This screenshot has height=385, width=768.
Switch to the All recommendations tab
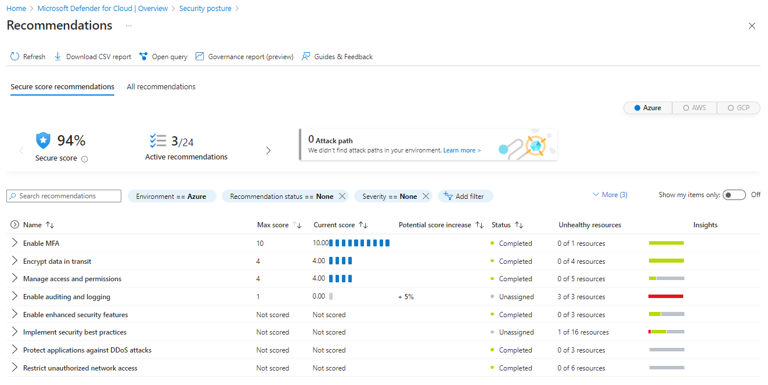pos(161,87)
